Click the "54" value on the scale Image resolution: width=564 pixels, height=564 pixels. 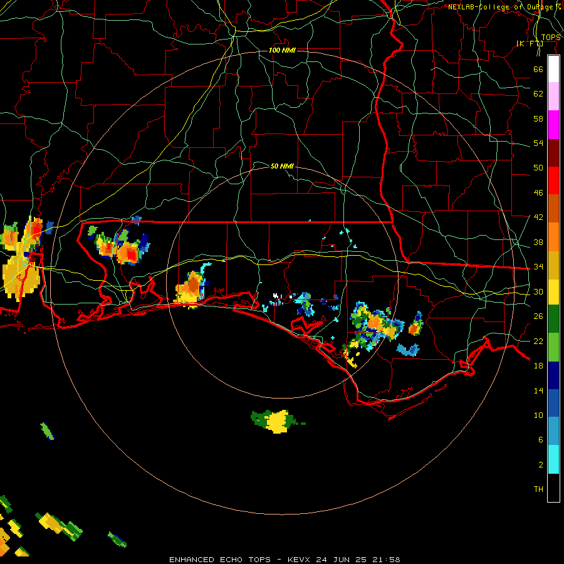point(538,143)
